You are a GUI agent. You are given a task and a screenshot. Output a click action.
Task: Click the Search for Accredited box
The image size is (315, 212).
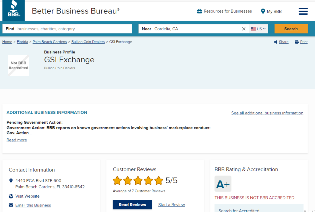[x=259, y=208]
